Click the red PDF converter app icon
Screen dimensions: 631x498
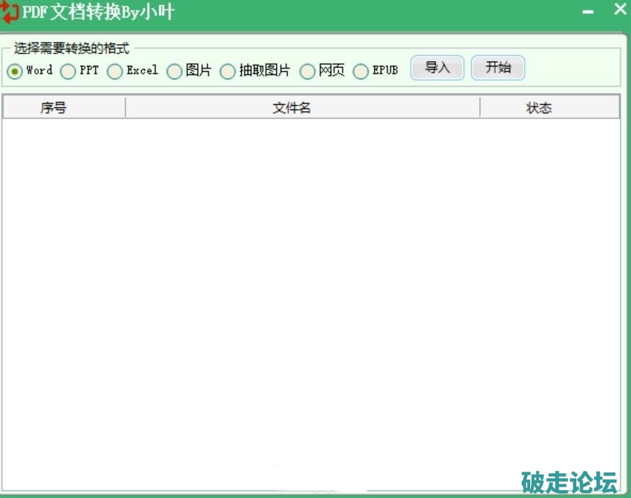click(9, 12)
